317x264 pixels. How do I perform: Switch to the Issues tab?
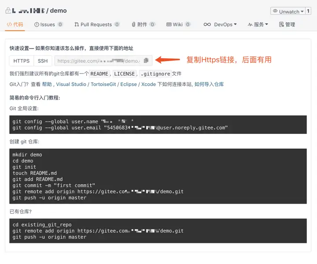(x=48, y=25)
